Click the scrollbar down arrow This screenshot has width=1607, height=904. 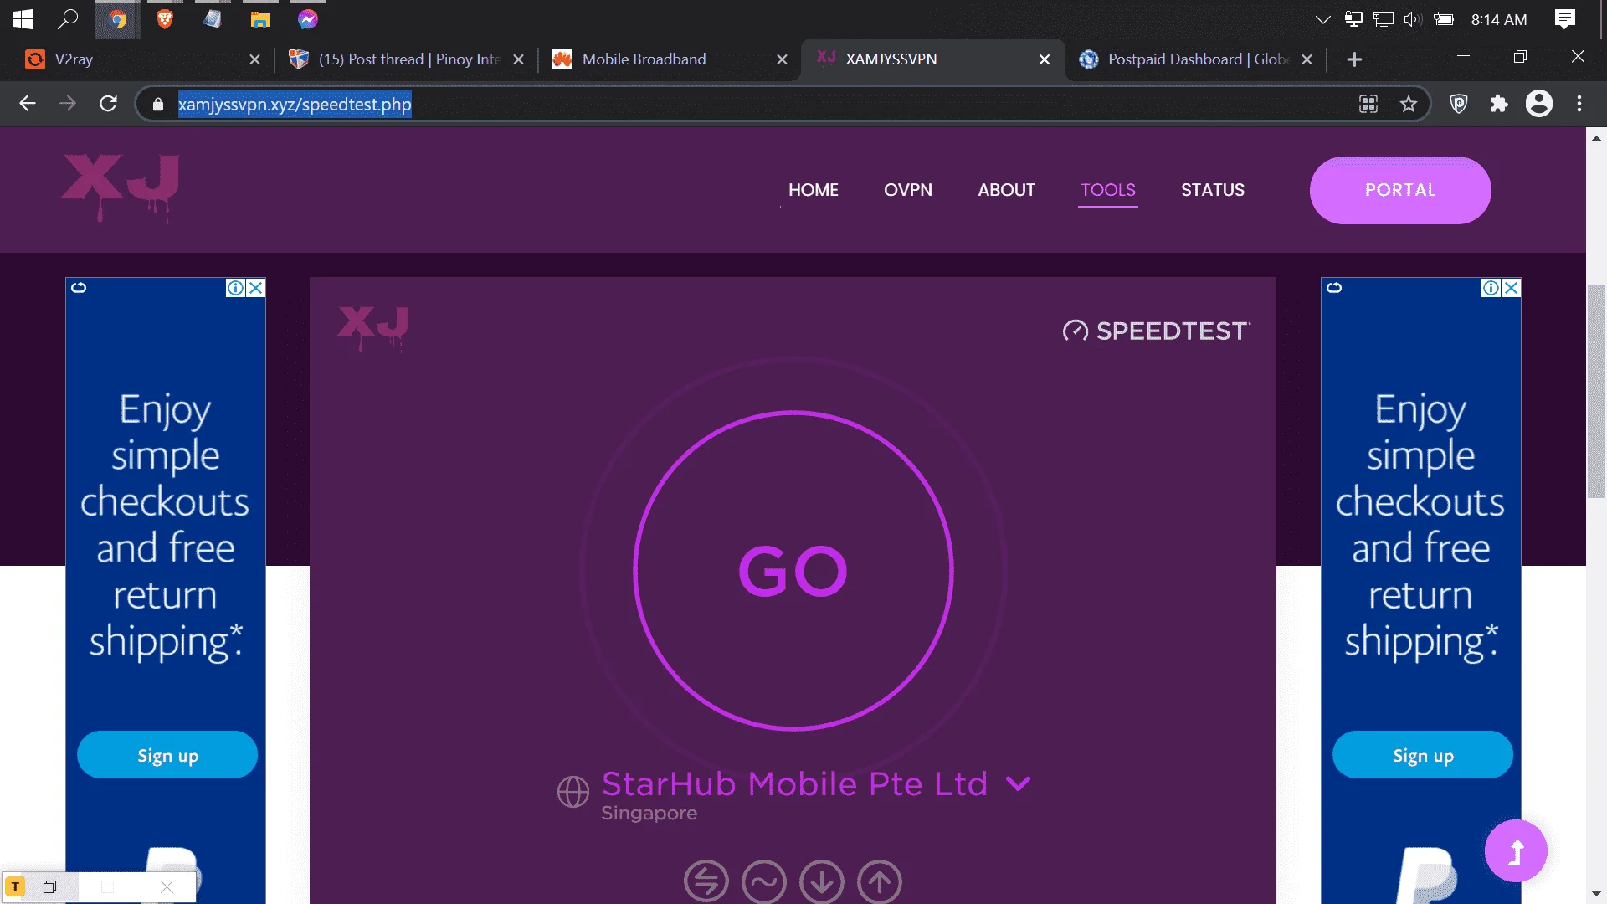click(1596, 894)
